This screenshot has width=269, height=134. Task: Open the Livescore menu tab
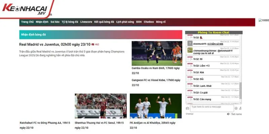pos(86,22)
